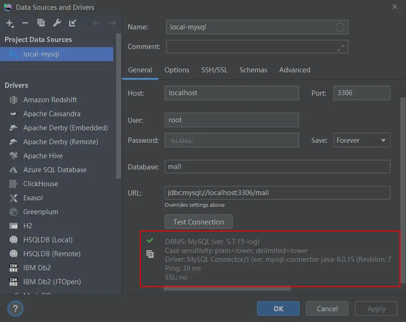Switch to the General tab
This screenshot has height=322, width=406.
click(x=140, y=70)
